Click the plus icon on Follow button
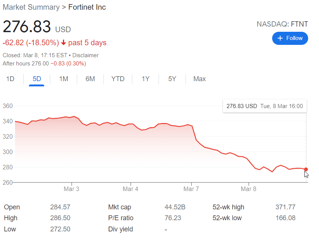 280,38
